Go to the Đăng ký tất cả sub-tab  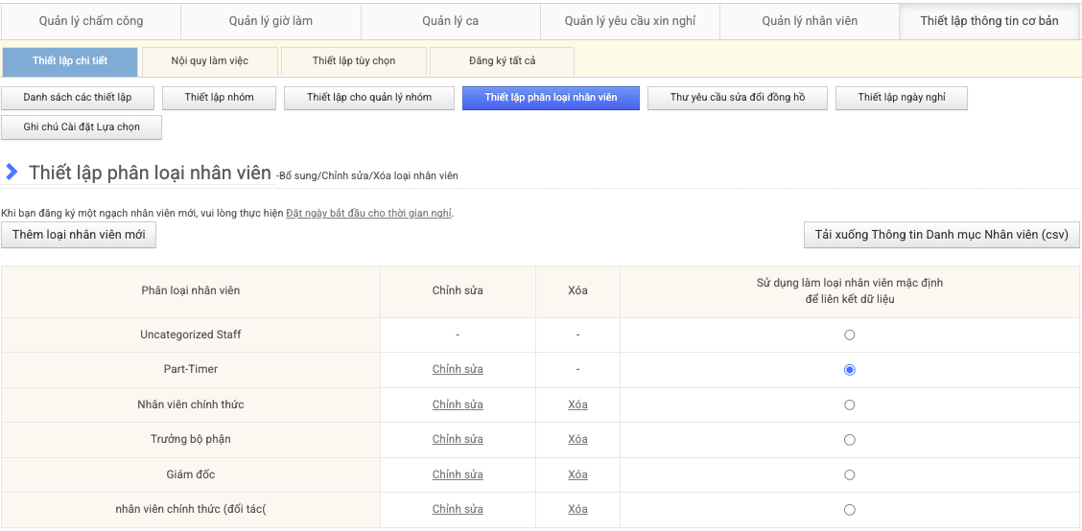point(502,61)
